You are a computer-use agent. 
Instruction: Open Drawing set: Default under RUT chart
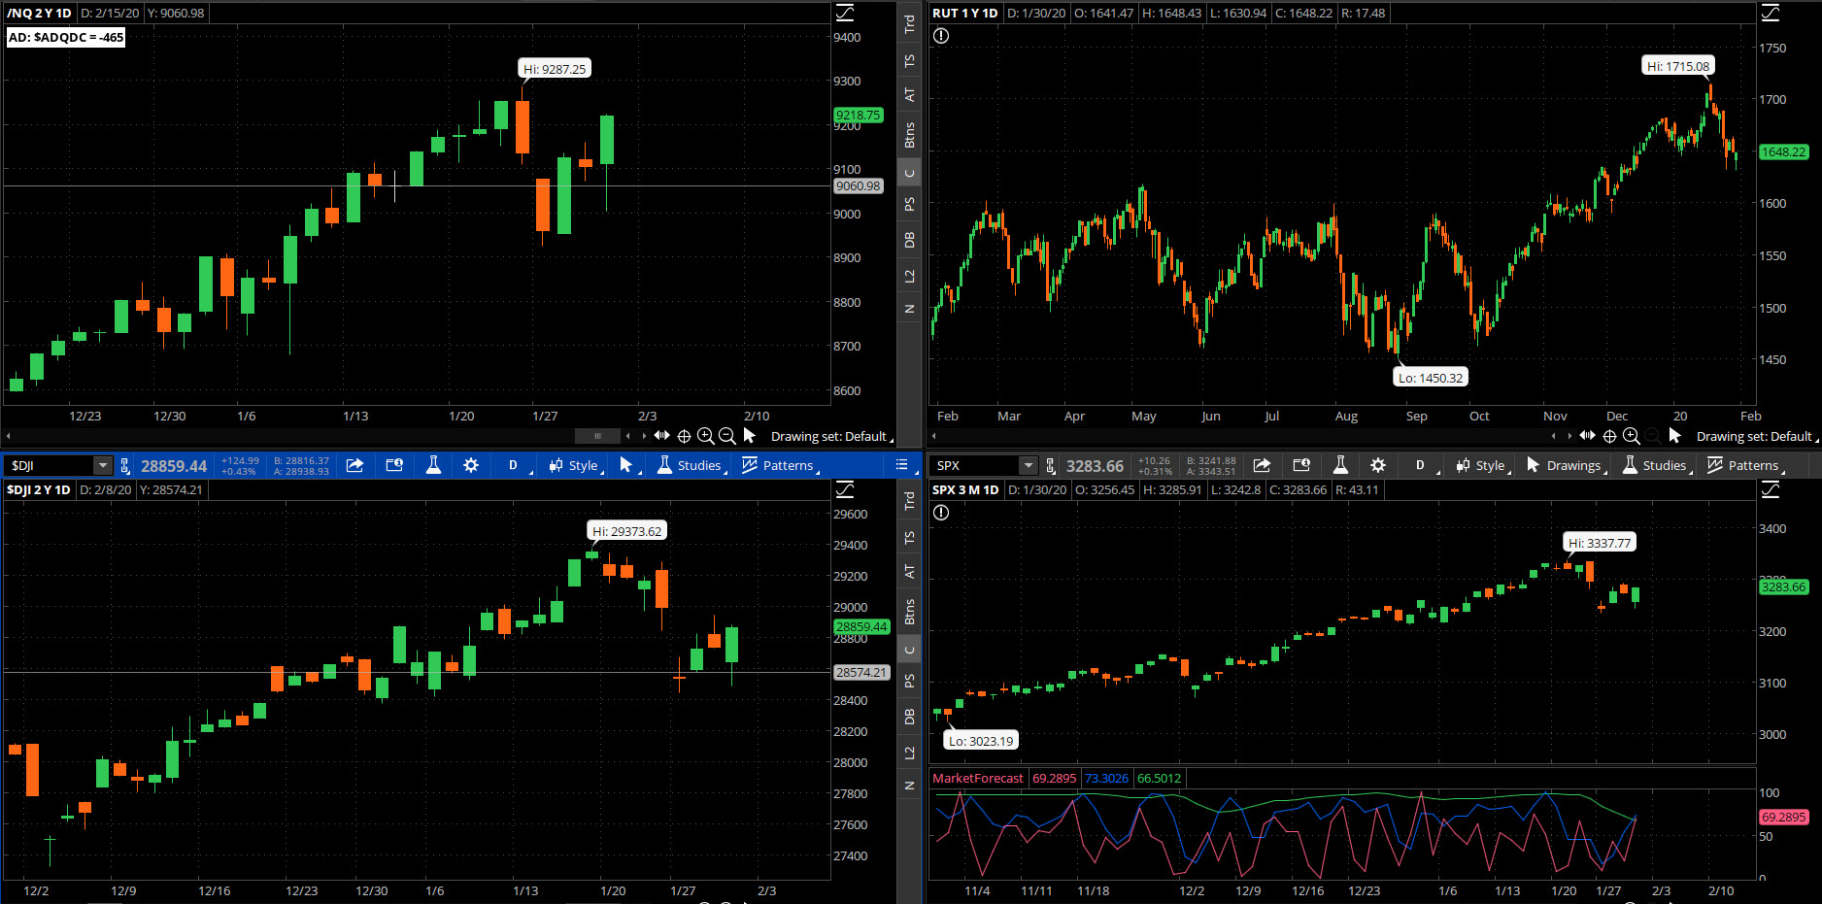[x=1756, y=436]
